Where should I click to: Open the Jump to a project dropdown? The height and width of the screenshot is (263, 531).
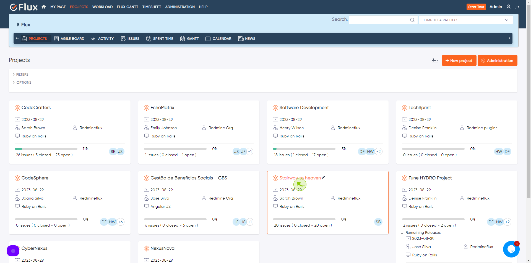pyautogui.click(x=466, y=20)
